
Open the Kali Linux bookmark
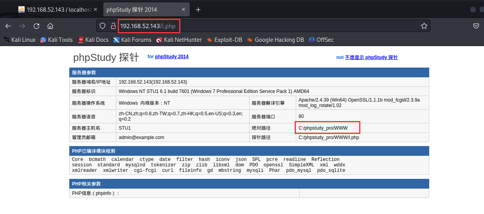(20, 39)
